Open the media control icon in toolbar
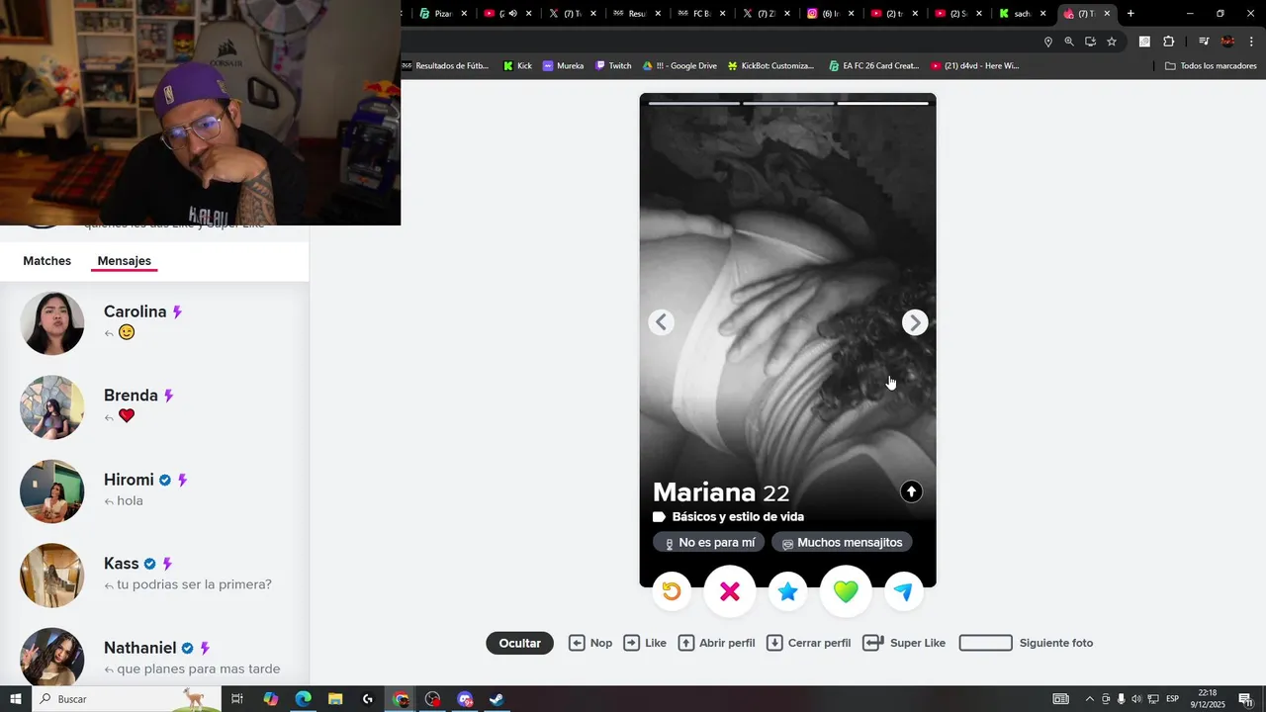 point(1204,42)
